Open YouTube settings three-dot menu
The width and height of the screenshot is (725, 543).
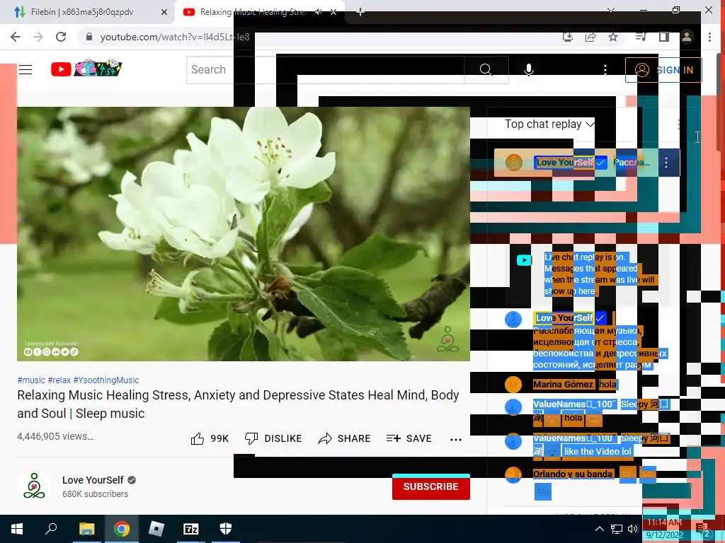coord(605,70)
